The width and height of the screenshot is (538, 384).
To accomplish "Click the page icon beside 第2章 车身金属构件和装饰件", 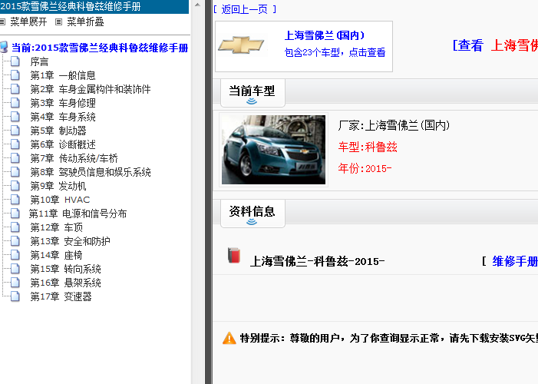I will click(x=15, y=89).
